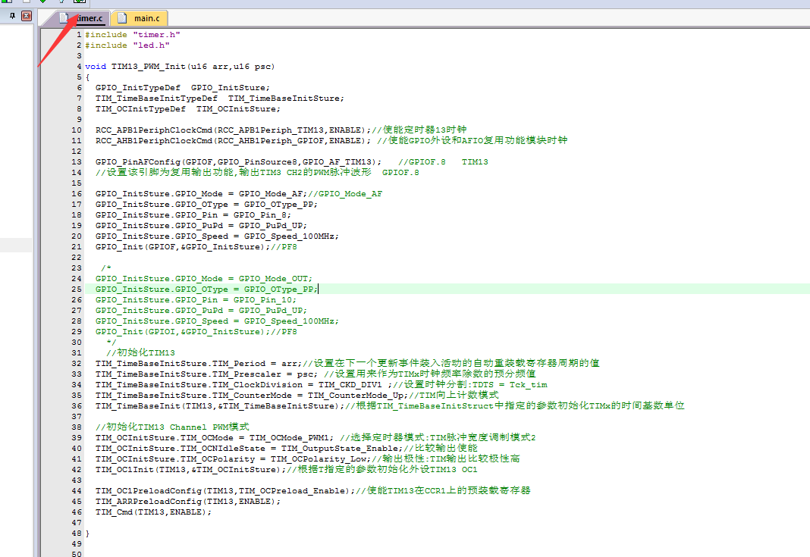Image resolution: width=810 pixels, height=557 pixels.
Task: Switch to the main.c editor tab
Action: click(145, 18)
